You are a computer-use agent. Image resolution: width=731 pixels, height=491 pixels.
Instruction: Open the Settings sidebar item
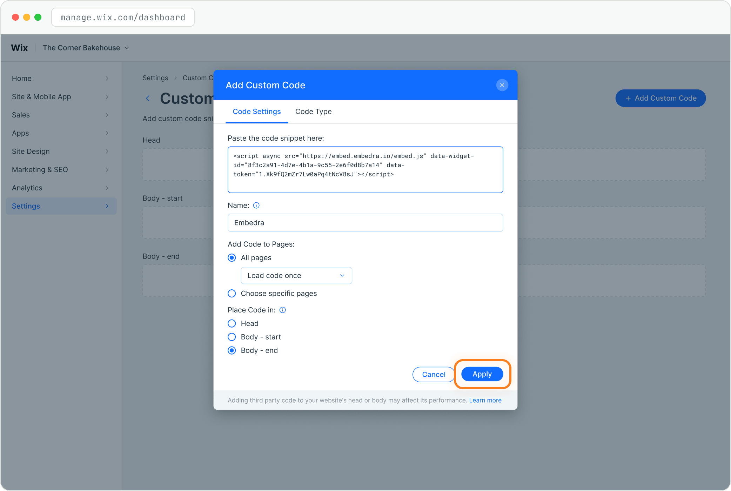click(61, 206)
